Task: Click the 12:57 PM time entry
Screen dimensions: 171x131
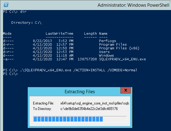Action: point(65,44)
